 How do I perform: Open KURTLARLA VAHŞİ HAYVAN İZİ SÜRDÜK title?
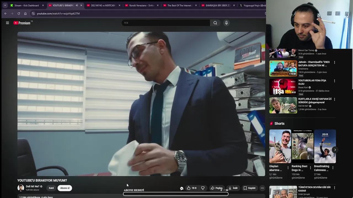315,101
